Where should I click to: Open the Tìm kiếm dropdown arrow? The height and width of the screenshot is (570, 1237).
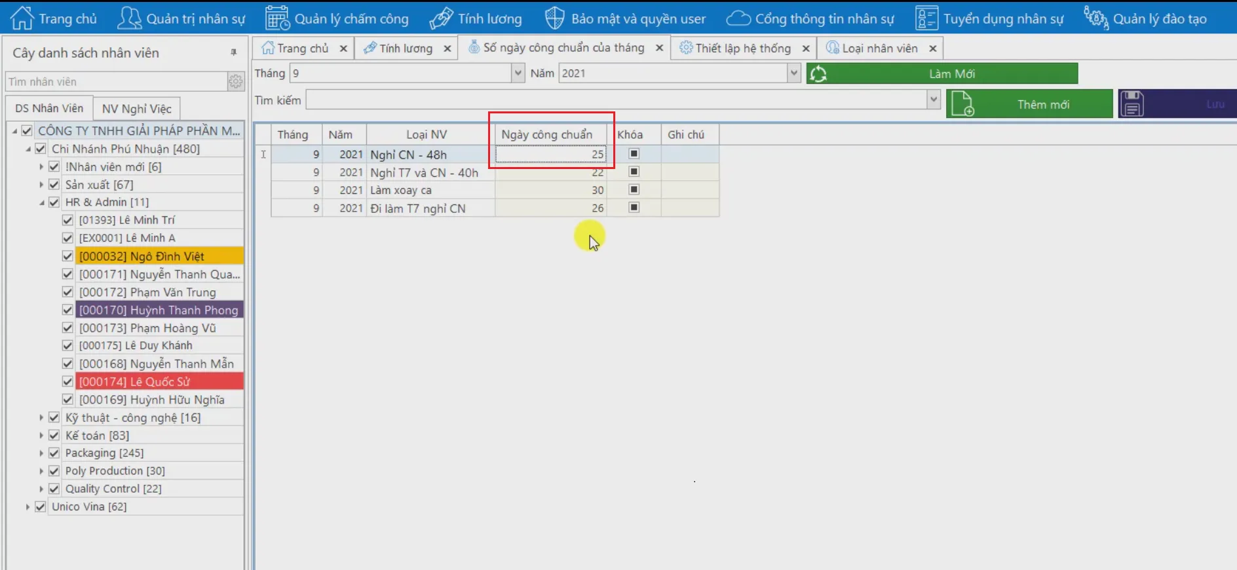[x=934, y=100]
